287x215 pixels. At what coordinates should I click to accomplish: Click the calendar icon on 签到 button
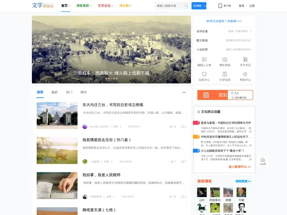coord(206,95)
